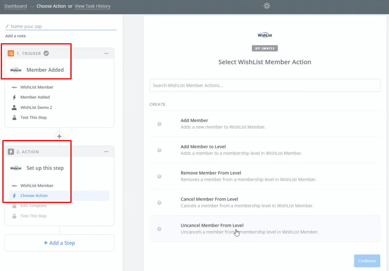Click the 1. TRIGGER header label
The height and width of the screenshot is (271, 389).
coord(29,53)
